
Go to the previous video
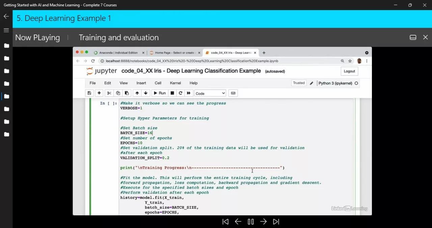(x=238, y=222)
